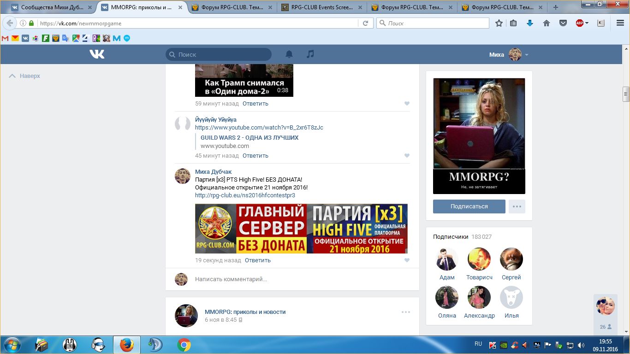Open green F bookmark icon

[46, 39]
